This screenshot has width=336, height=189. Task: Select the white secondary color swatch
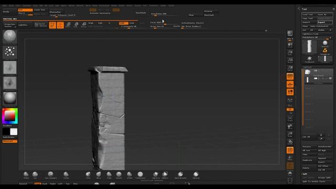coord(14,132)
